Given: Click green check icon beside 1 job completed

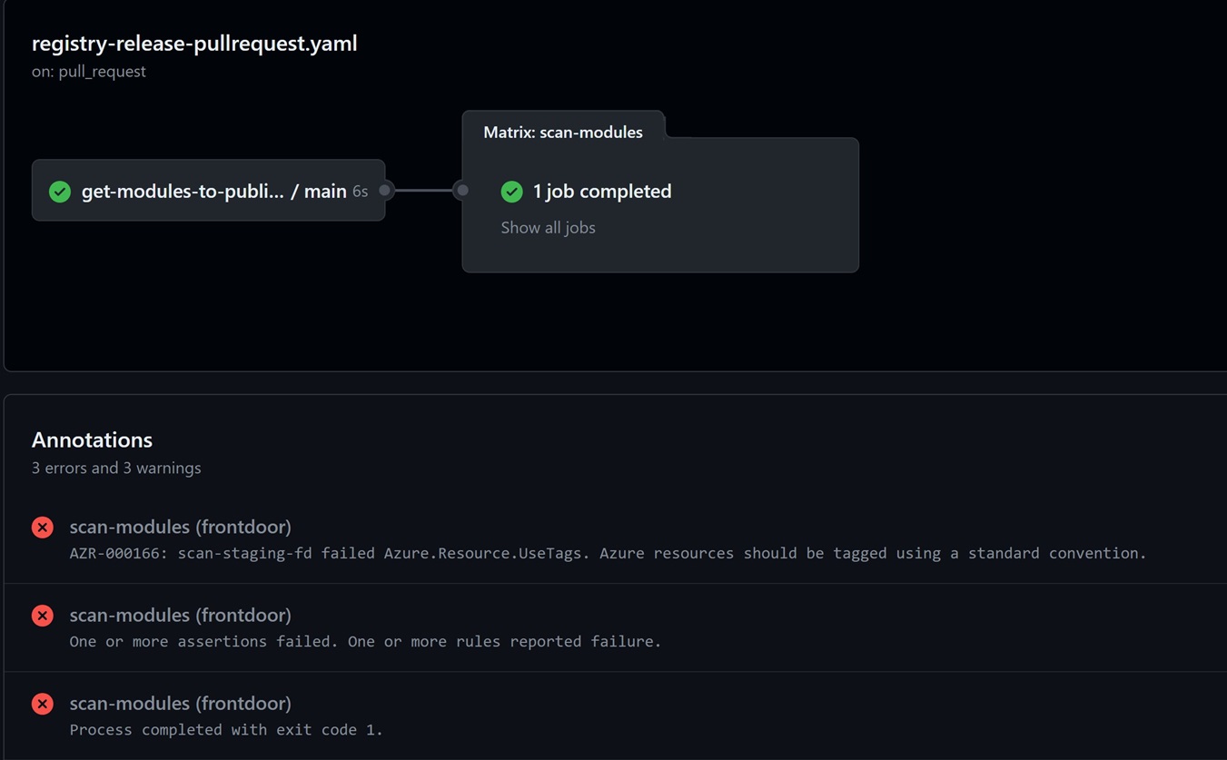Looking at the screenshot, I should (x=511, y=192).
